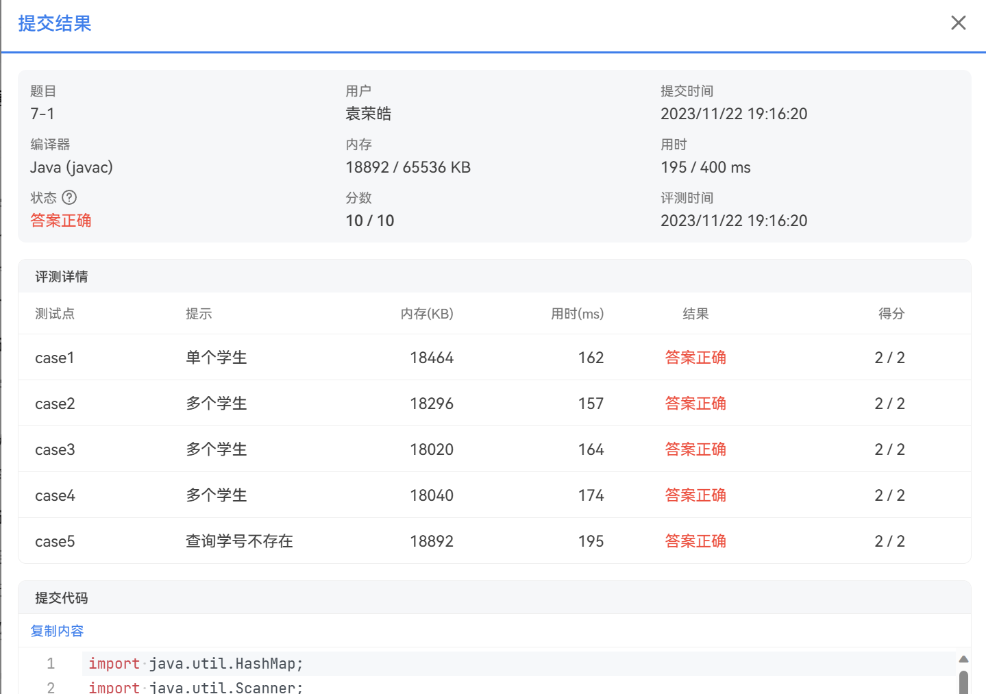986x694 pixels.
Task: Click case3's 答案正确 result
Action: (x=695, y=449)
